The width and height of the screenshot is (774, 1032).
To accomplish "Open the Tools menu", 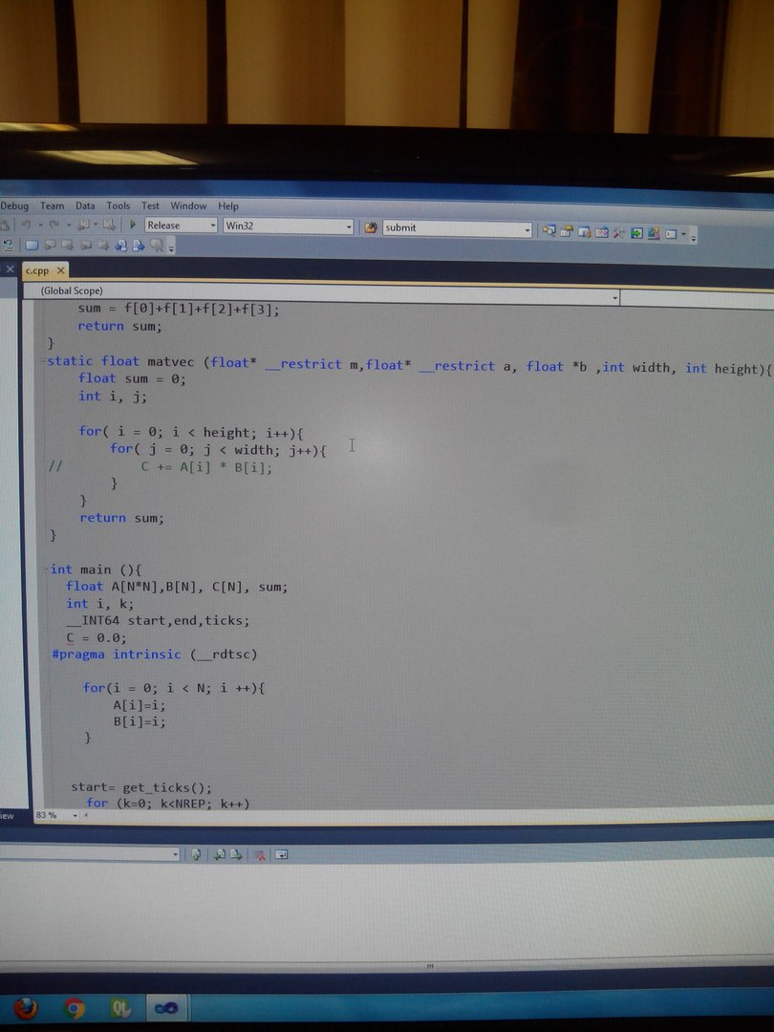I will click(x=118, y=205).
